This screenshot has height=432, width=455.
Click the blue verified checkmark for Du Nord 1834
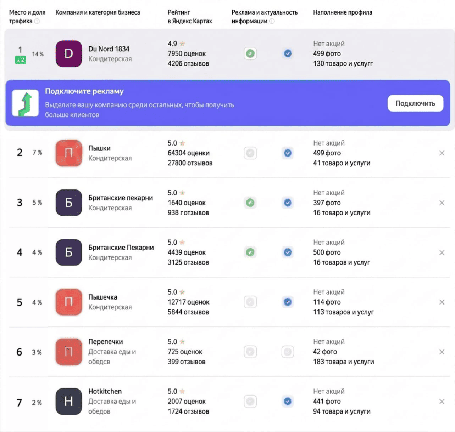pos(288,53)
